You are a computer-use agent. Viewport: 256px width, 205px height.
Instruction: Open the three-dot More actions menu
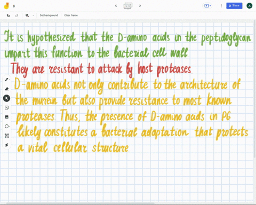pos(221,6)
